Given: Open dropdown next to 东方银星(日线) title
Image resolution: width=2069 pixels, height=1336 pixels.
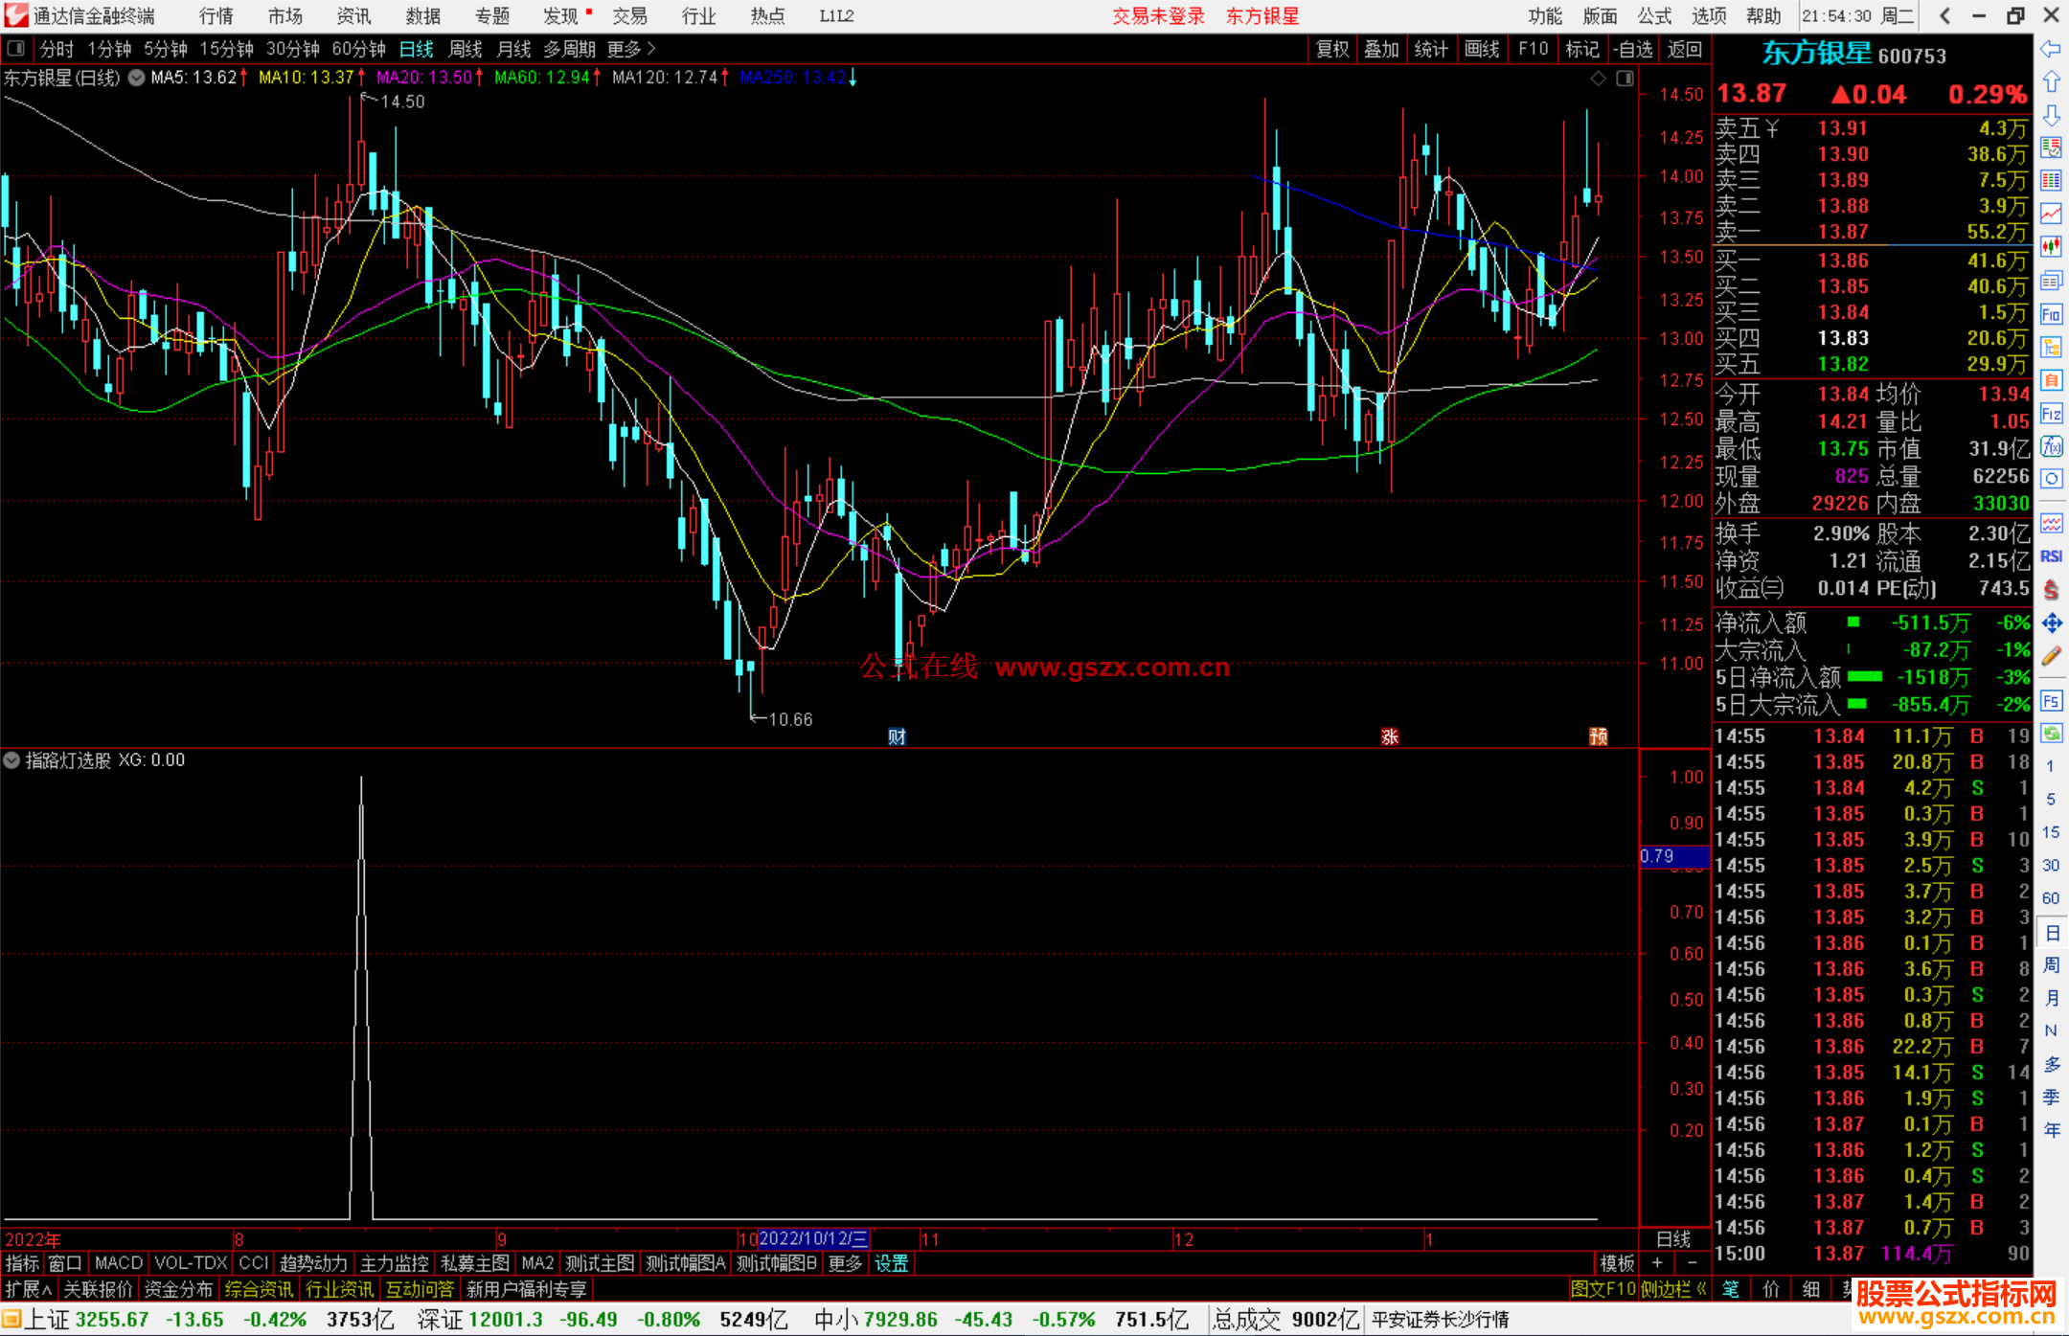Looking at the screenshot, I should coord(137,79).
